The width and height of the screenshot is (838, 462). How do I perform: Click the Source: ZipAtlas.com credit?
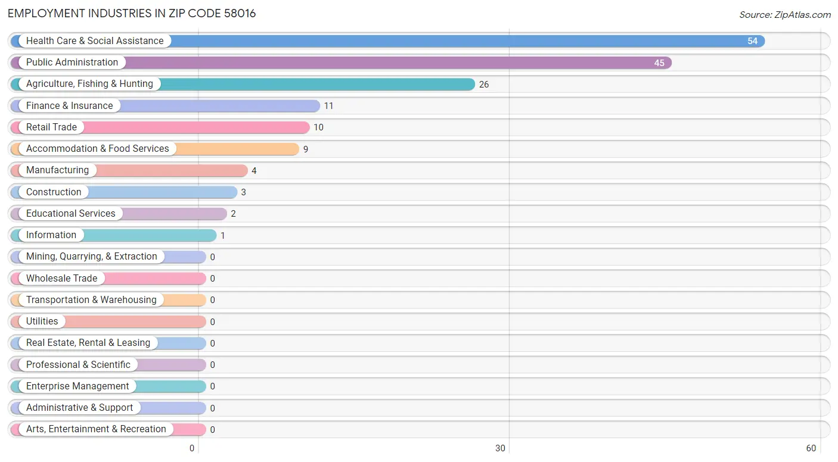coord(785,15)
